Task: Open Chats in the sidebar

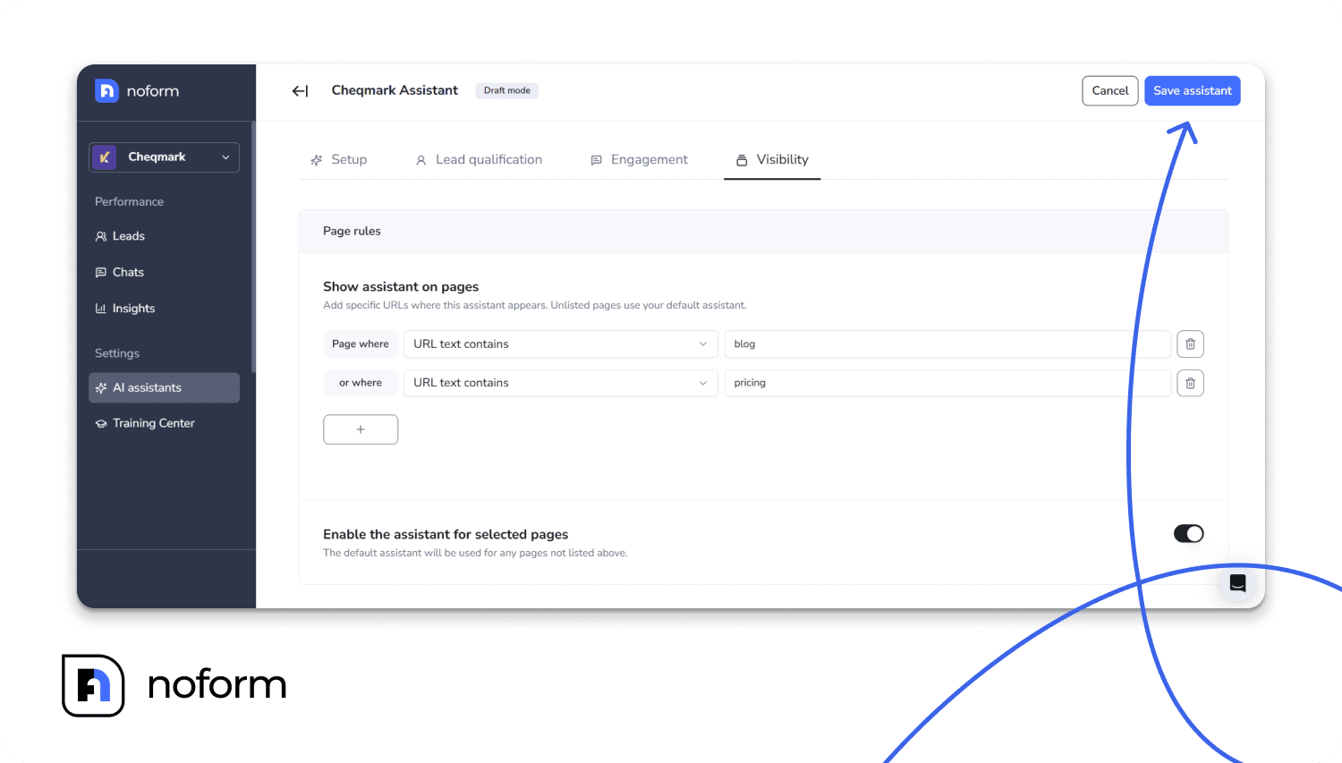Action: (128, 272)
